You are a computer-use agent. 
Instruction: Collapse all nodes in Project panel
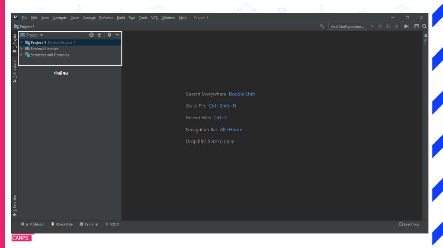pos(100,35)
